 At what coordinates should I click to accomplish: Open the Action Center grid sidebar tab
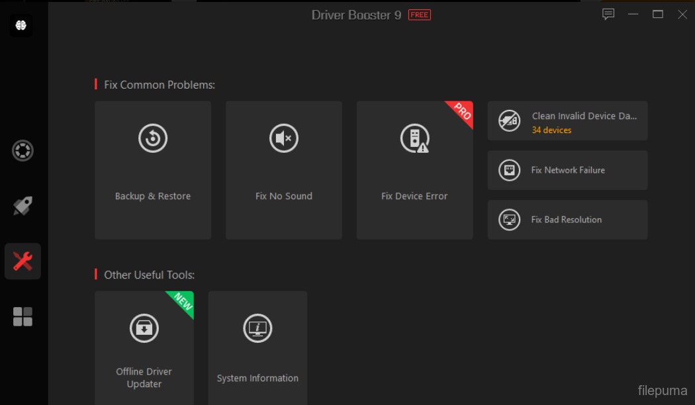23,316
